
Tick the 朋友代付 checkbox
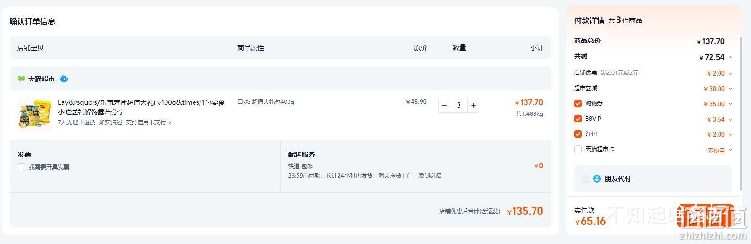tap(586, 179)
